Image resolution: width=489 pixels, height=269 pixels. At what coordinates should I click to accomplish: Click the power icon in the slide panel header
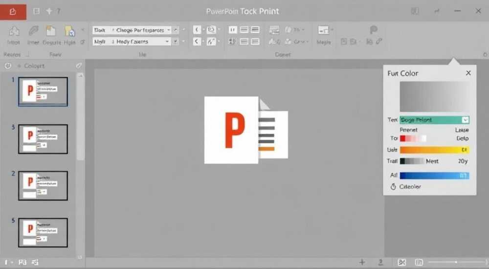(x=8, y=66)
